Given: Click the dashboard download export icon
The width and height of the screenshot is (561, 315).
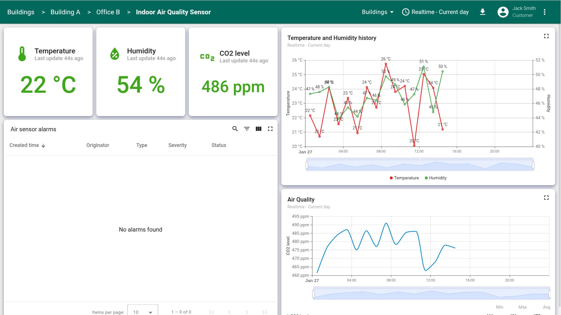Looking at the screenshot, I should pos(483,12).
